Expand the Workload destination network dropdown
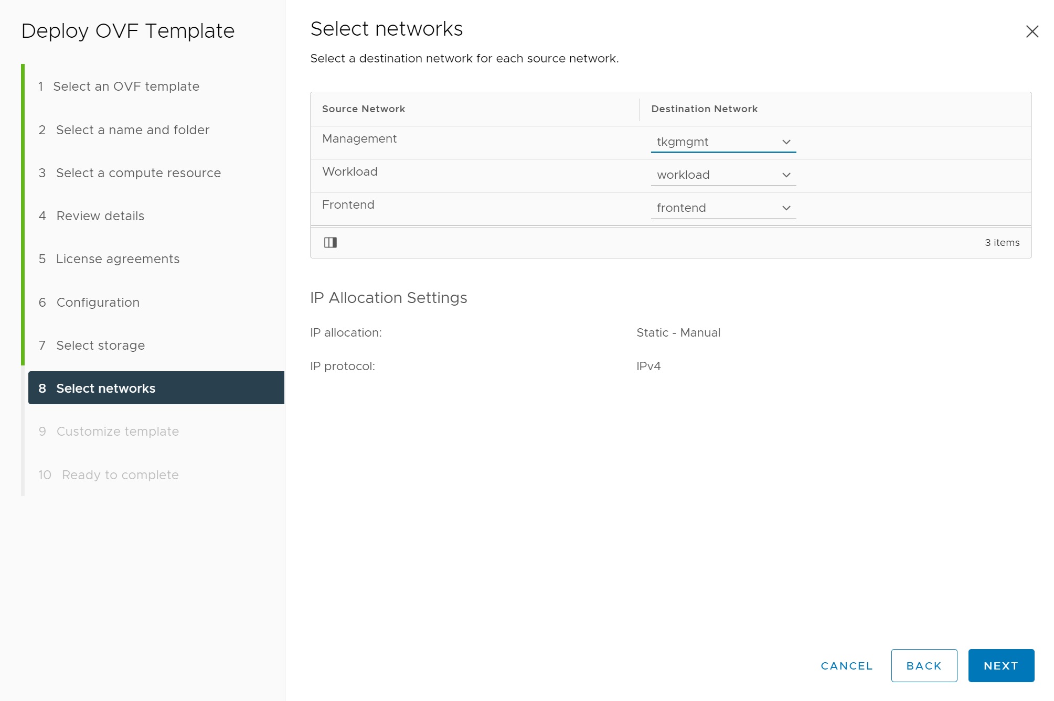The image size is (1054, 701). pyautogui.click(x=723, y=175)
